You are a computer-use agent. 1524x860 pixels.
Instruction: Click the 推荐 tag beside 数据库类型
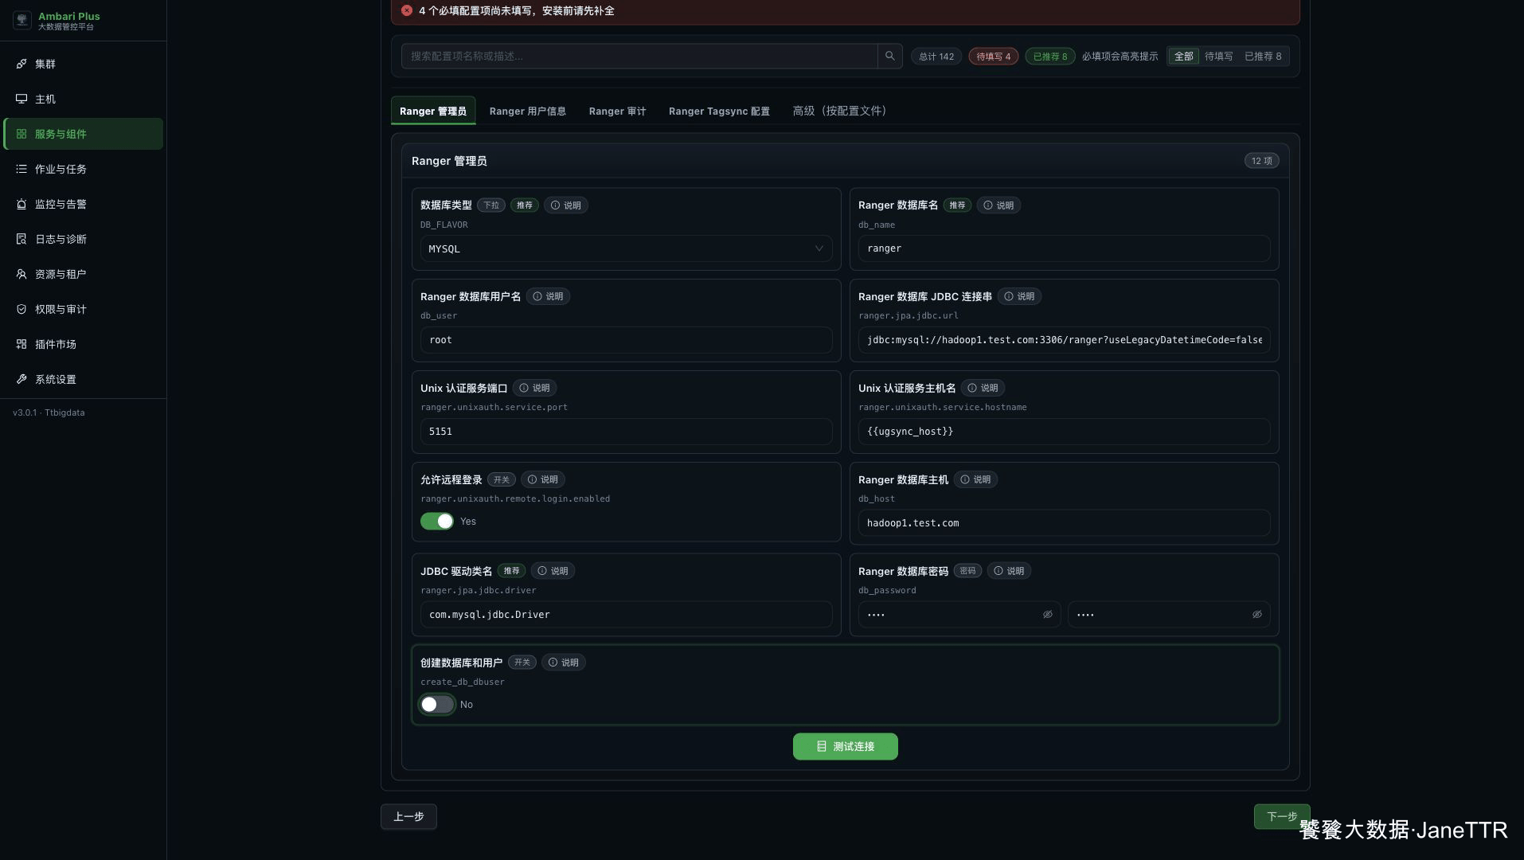click(525, 205)
